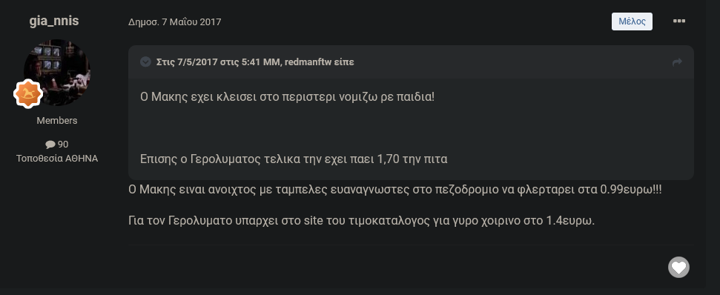Click the post count number 90

click(x=63, y=145)
